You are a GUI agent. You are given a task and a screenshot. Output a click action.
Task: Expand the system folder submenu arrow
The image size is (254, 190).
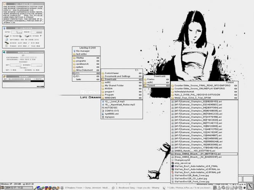tap(98, 67)
